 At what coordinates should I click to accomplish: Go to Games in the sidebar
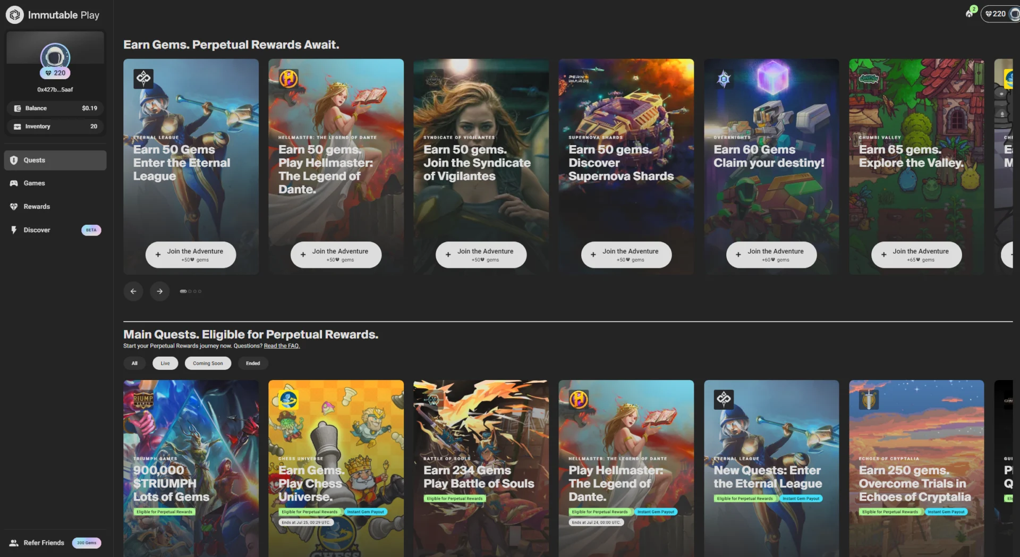(x=55, y=183)
